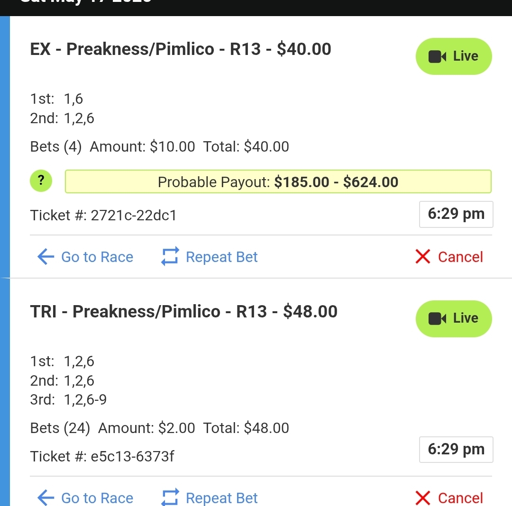Open Live video for the EX bet
Screen dimensions: 512x506
pos(454,56)
